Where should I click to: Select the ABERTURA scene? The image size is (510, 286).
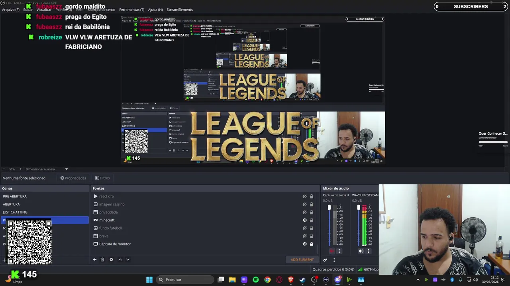tap(11, 204)
